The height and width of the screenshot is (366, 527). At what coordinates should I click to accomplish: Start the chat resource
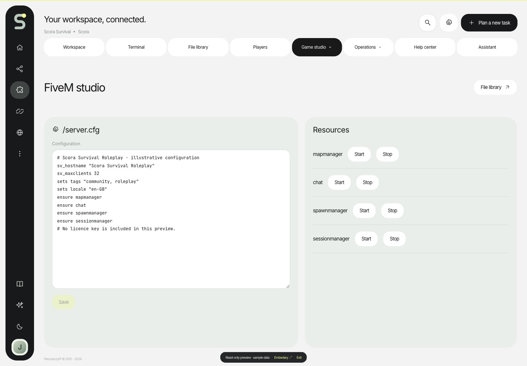pyautogui.click(x=339, y=183)
